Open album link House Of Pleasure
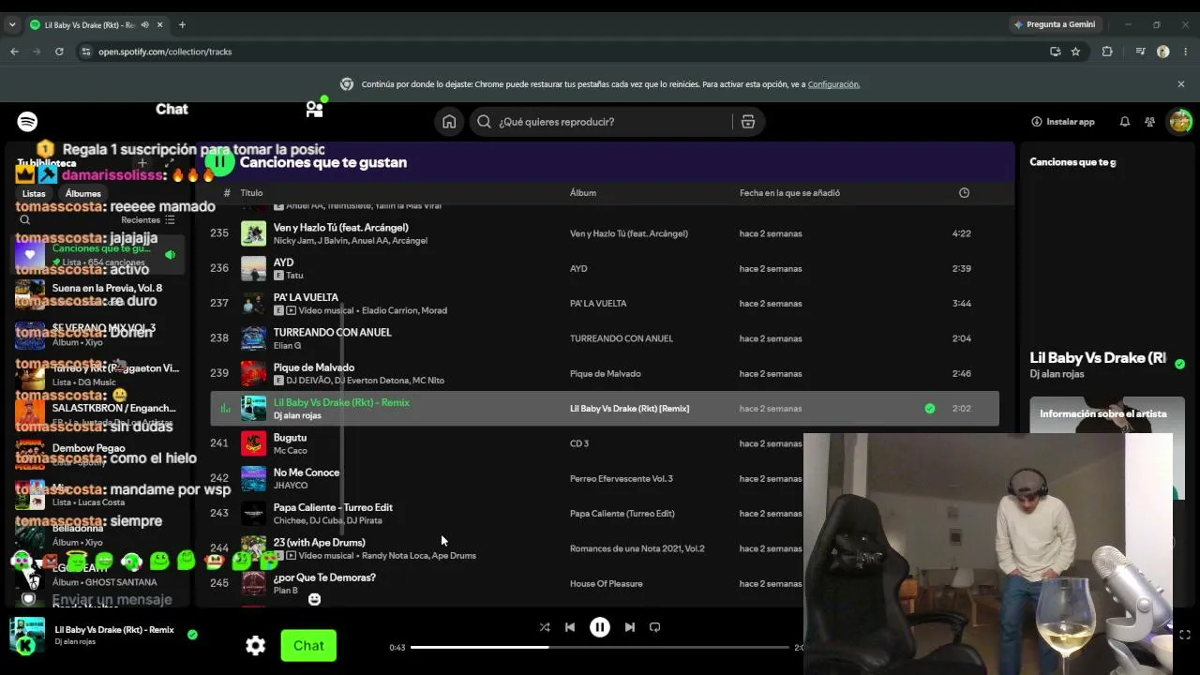This screenshot has width=1200, height=675. pos(607,584)
